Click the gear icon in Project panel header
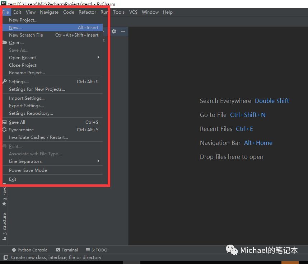This screenshot has height=264, width=308. click(x=114, y=31)
